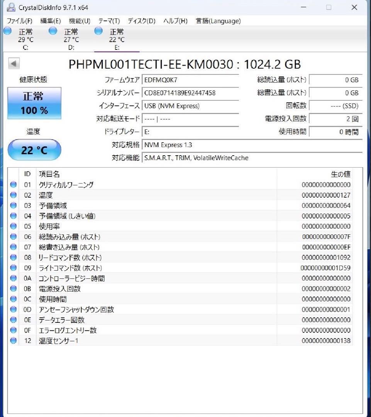Click the status indicator beside 電源投入回数 attribute
Screen dimensions: 371x417
[x=14, y=288]
